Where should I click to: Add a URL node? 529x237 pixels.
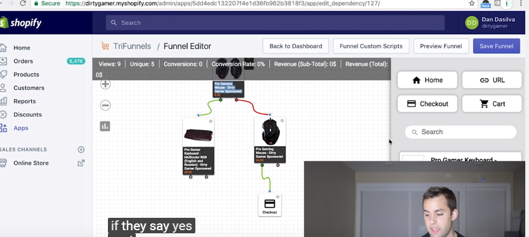[x=492, y=80]
